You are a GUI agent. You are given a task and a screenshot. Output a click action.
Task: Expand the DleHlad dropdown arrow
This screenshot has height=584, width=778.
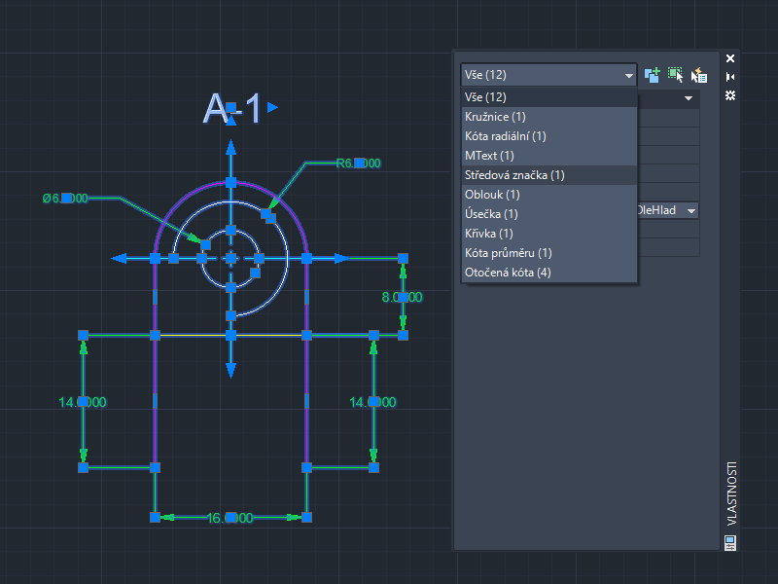click(691, 210)
